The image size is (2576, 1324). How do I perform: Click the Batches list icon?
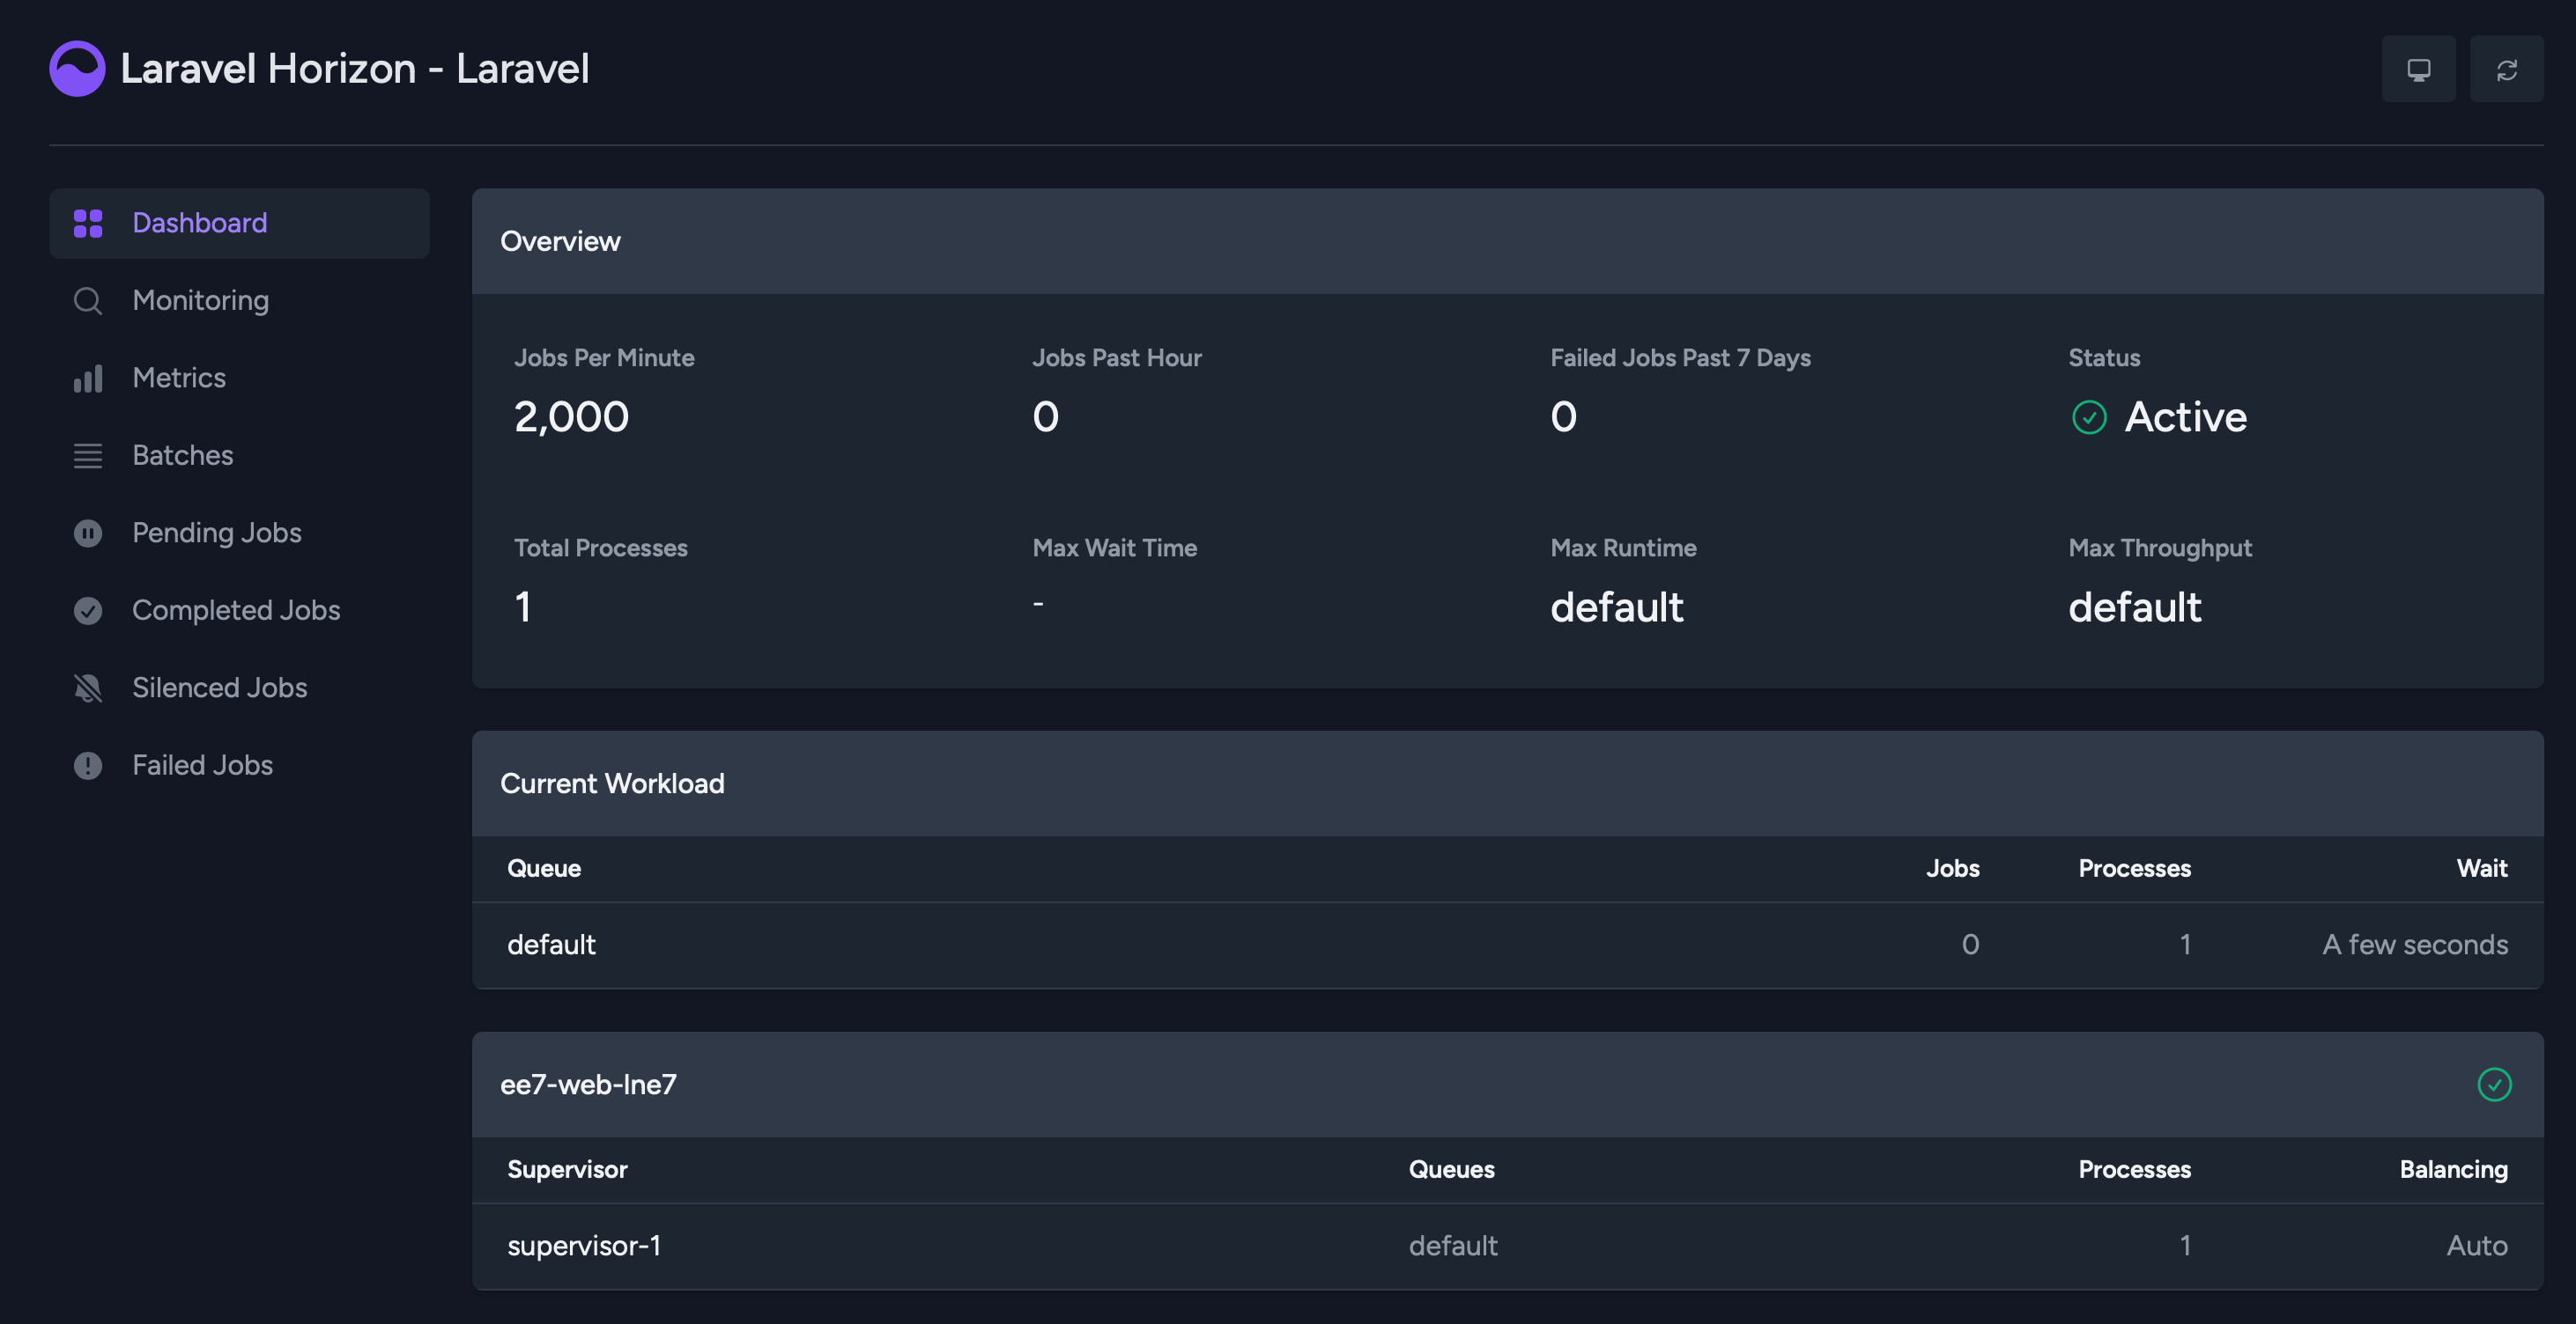pos(88,454)
